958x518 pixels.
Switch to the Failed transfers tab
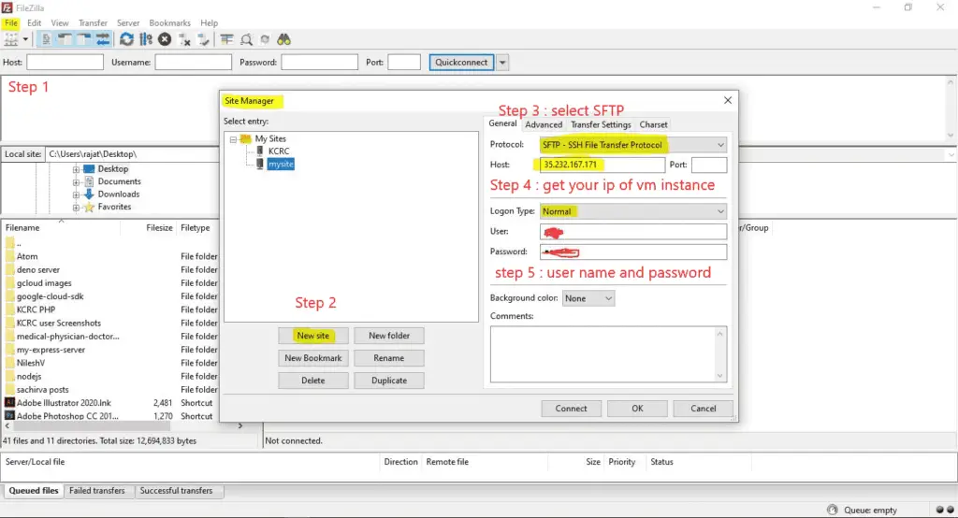[97, 491]
